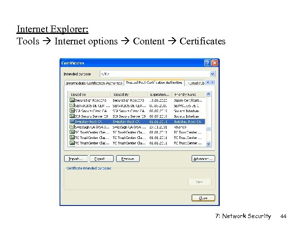Image resolution: width=302 pixels, height=226 pixels.
Task: Select the SERVICIOS DE CER... certificate row
Action: click(137, 105)
